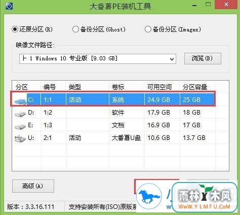Screen dimensions: 240x215
Task: Click the app logo icon in title bar
Action: pyautogui.click(x=9, y=6)
